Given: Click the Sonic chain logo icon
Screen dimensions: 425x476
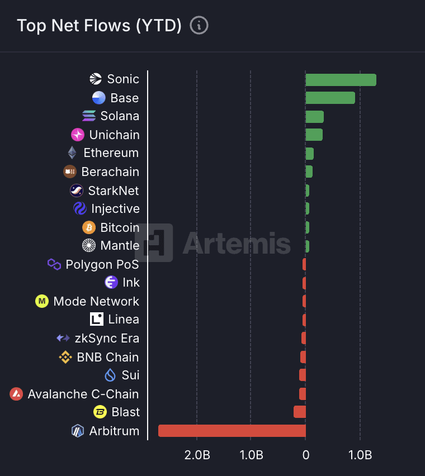Looking at the screenshot, I should click(x=96, y=79).
